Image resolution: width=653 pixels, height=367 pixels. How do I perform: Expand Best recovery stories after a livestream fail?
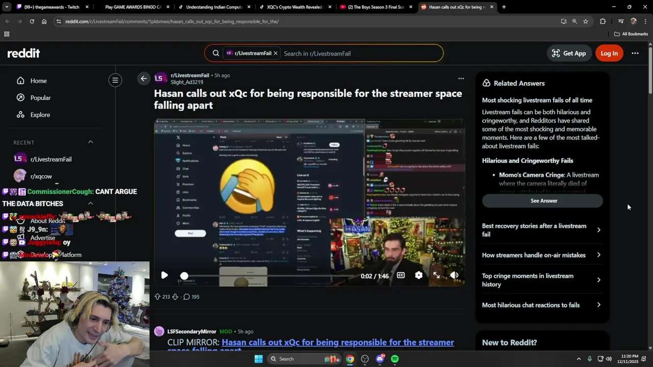pos(542,230)
